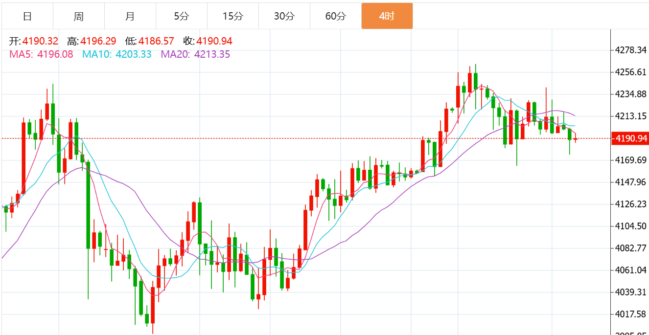Image resolution: width=649 pixels, height=335 pixels.
Task: Click the MA10 4203.33 indicator label
Action: 117,54
